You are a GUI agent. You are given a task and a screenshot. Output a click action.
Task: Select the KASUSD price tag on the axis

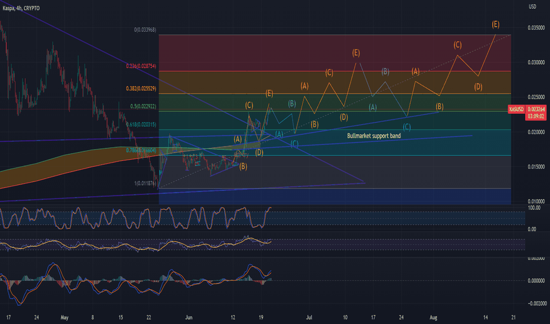click(x=516, y=110)
